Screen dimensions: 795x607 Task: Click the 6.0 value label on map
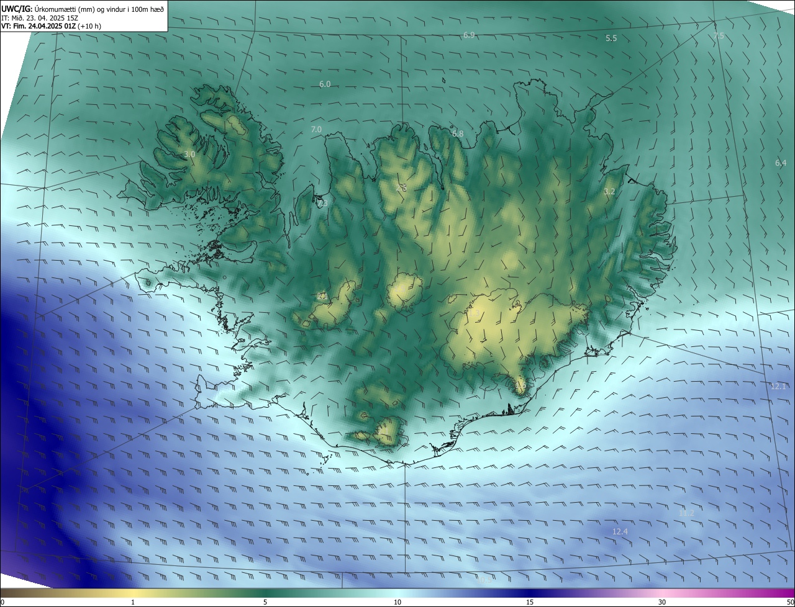325,84
